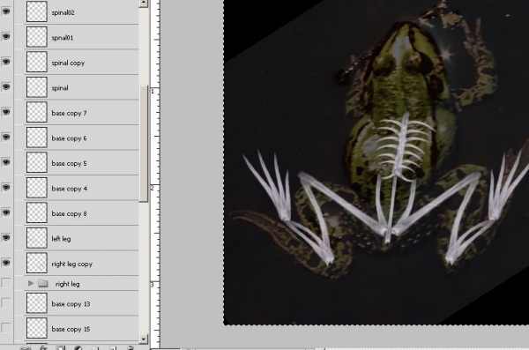Screen dimensions: 529x350
Task: Click the base copy 13 thumbnail
Action: [36, 303]
